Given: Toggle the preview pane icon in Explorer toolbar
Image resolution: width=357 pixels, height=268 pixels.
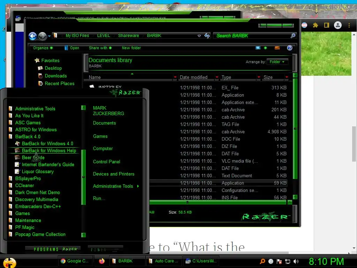Looking at the screenshot, I should [x=277, y=48].
